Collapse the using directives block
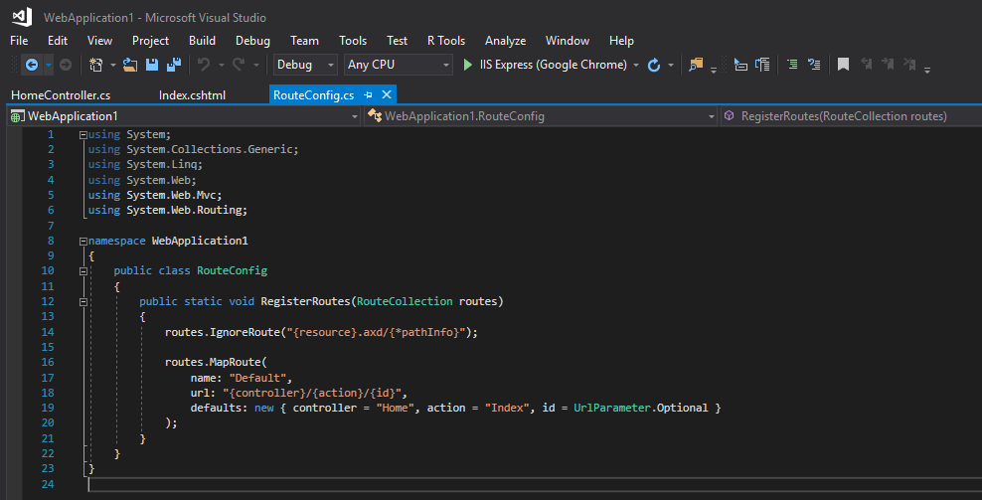This screenshot has width=982, height=500. point(82,135)
